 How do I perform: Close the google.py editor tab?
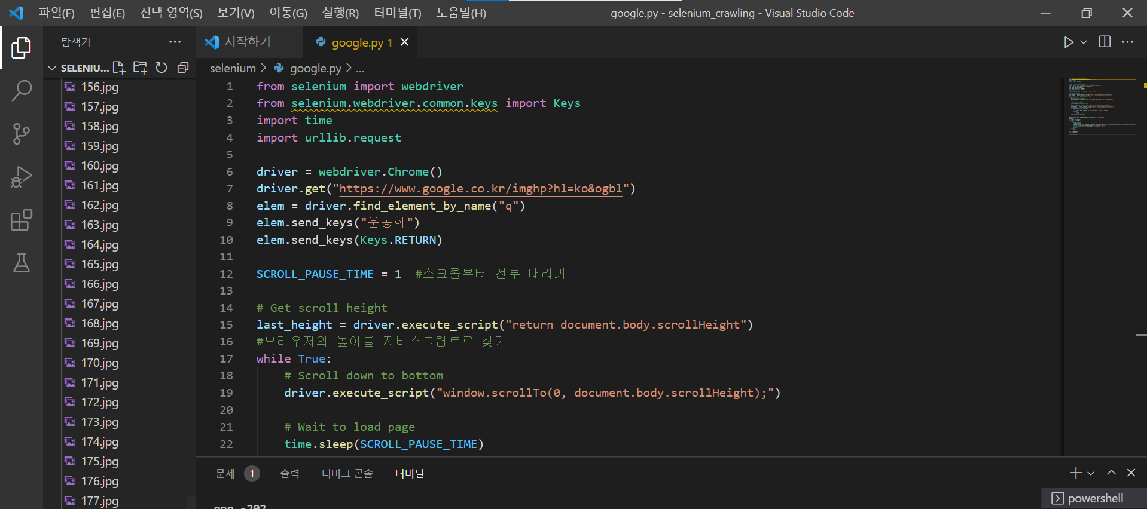pos(405,42)
